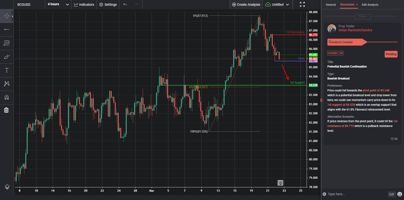
Task: Switch to the Edit Analysis tab
Action: 370,5
